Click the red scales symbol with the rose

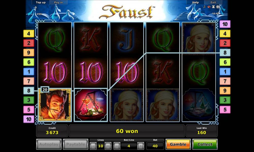click(91, 105)
